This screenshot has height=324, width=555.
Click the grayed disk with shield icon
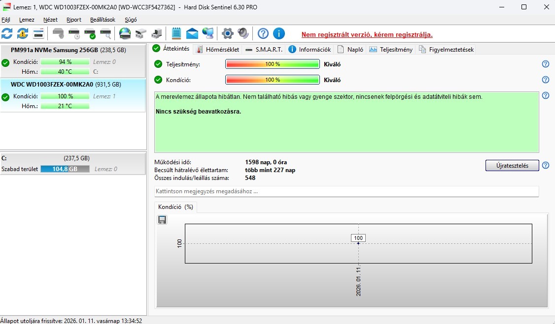(x=58, y=33)
